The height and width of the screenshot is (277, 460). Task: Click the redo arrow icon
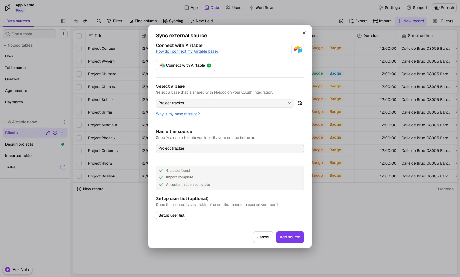[85, 21]
